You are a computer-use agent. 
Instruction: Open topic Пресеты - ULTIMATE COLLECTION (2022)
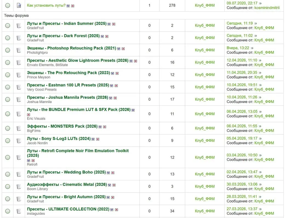[68, 209]
